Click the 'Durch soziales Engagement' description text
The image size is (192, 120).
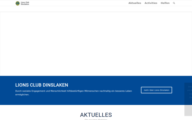74,93
